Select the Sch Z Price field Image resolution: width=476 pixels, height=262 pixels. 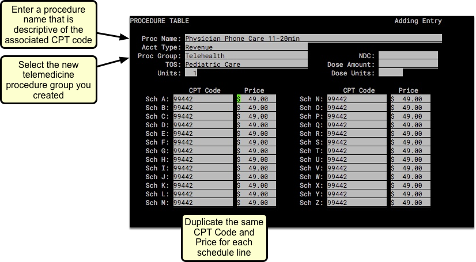410,203
